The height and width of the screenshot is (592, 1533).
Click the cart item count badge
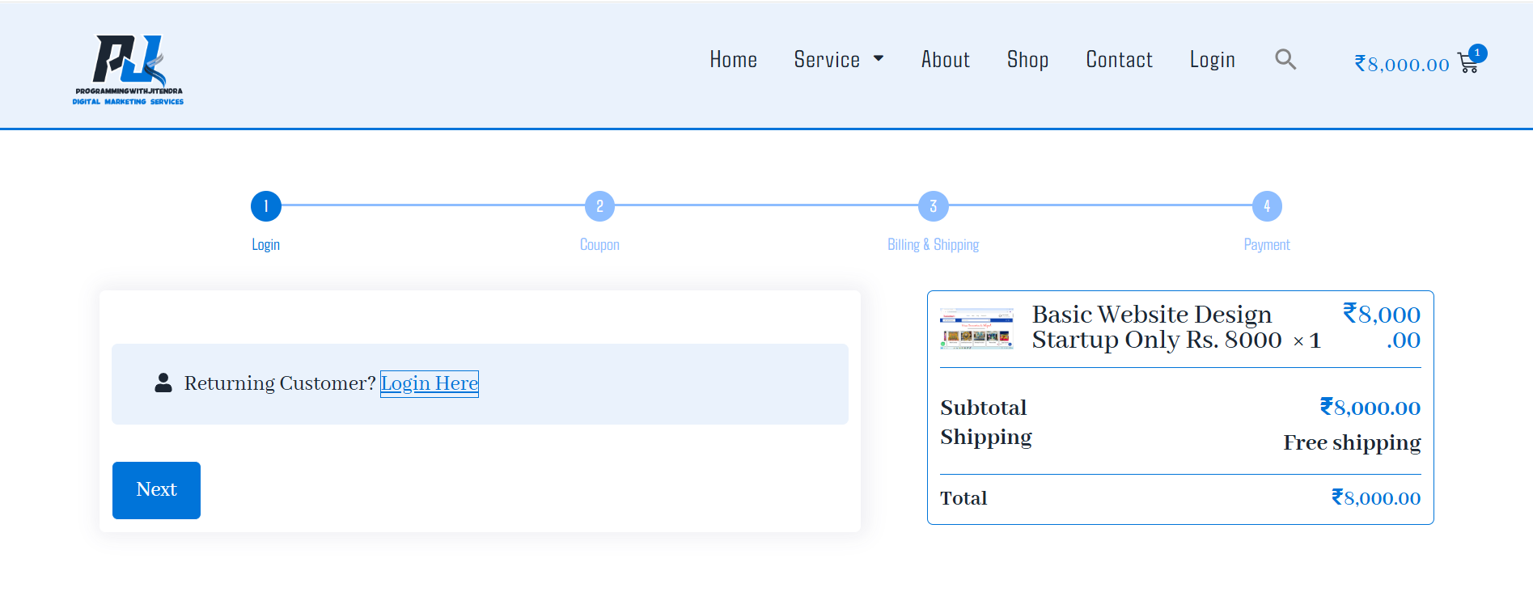[1477, 53]
